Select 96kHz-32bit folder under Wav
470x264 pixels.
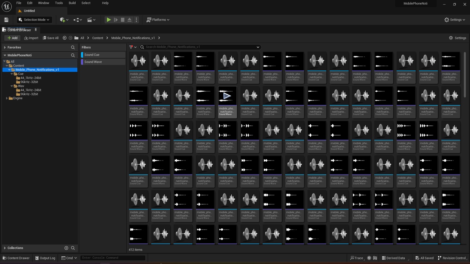pyautogui.click(x=29, y=94)
